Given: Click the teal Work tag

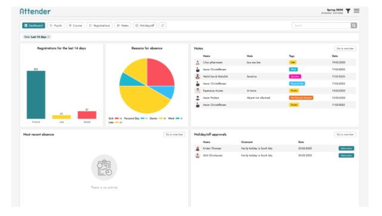Looking at the screenshot, I should 293,70.
